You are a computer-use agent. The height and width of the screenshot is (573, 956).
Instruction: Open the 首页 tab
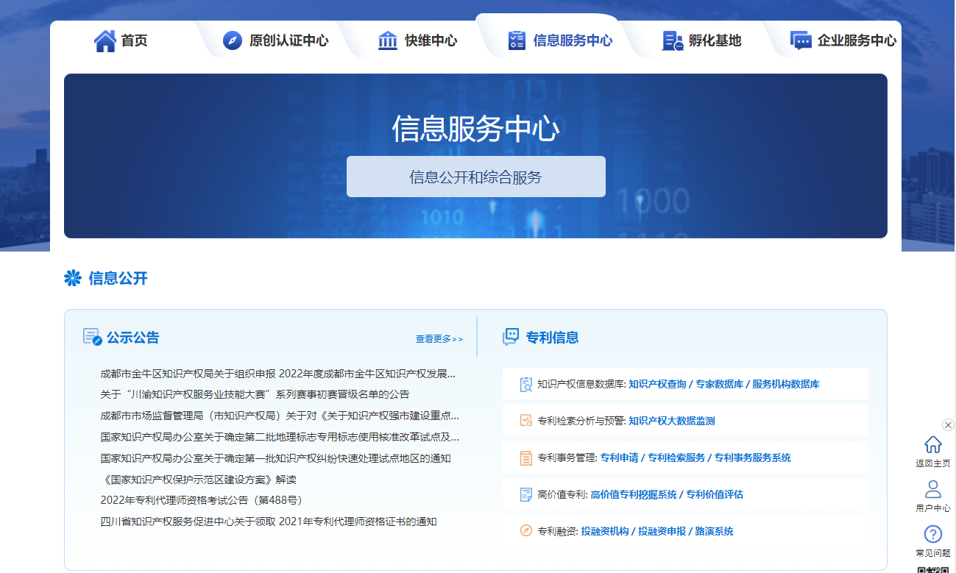click(x=134, y=40)
